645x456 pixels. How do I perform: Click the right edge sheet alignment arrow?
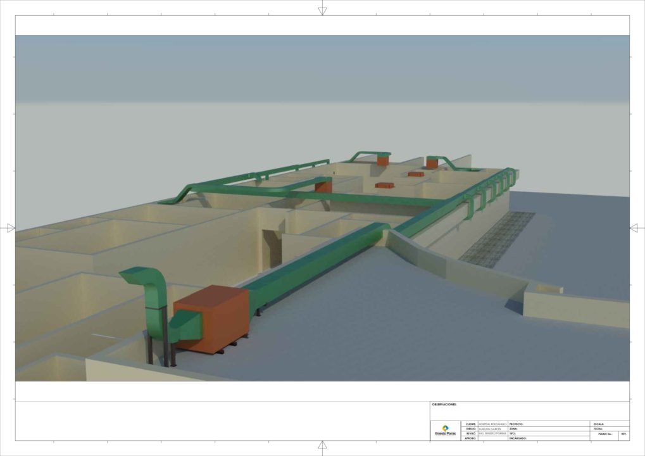point(636,228)
